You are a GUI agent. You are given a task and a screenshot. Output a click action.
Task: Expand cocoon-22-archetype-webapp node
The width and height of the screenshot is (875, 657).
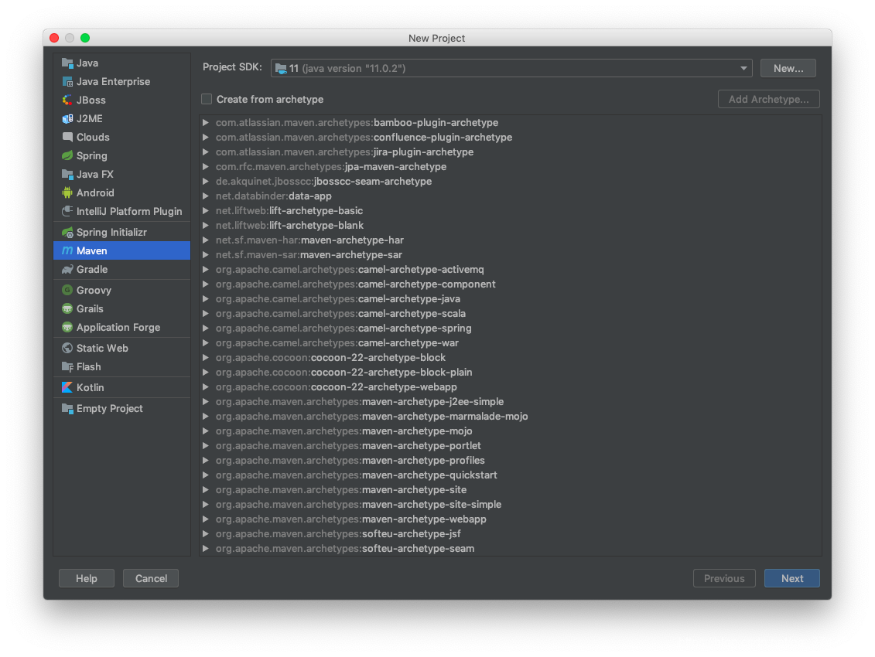(206, 387)
